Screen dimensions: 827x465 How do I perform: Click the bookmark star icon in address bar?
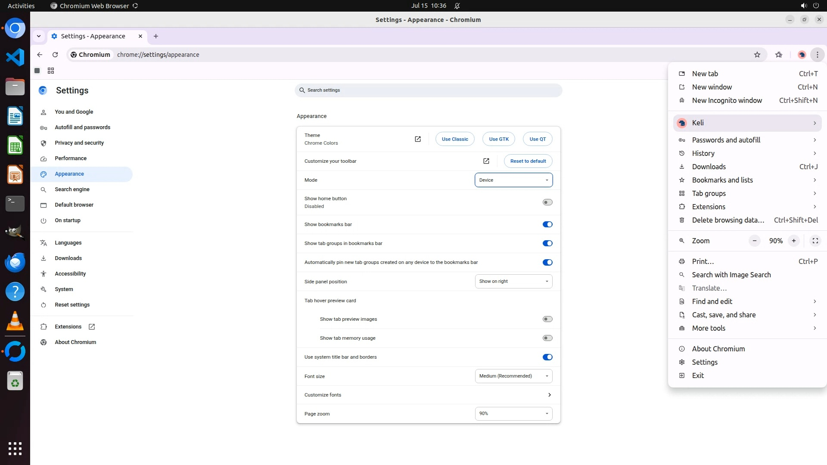[757, 55]
